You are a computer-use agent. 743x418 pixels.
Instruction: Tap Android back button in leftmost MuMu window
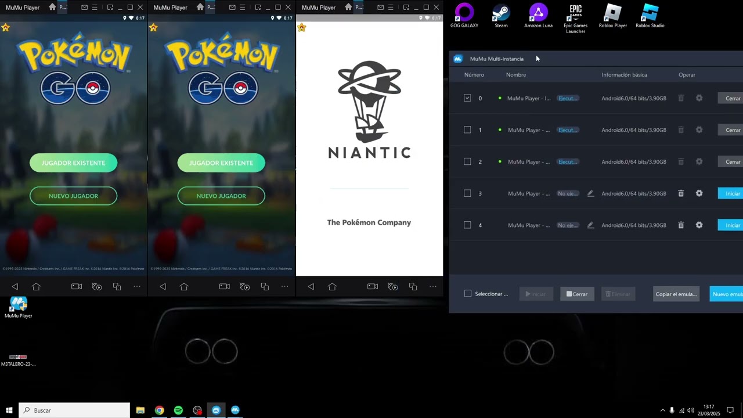click(15, 287)
